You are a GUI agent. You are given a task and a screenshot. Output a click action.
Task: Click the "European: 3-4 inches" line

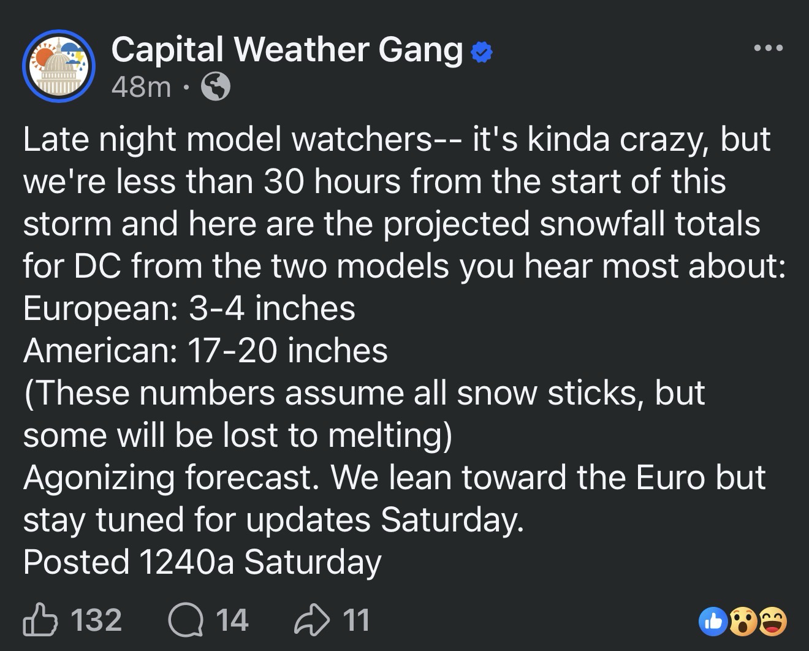point(189,308)
